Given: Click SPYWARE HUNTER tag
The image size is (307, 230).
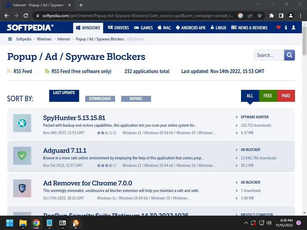Looking at the screenshot, I should tap(255, 117).
